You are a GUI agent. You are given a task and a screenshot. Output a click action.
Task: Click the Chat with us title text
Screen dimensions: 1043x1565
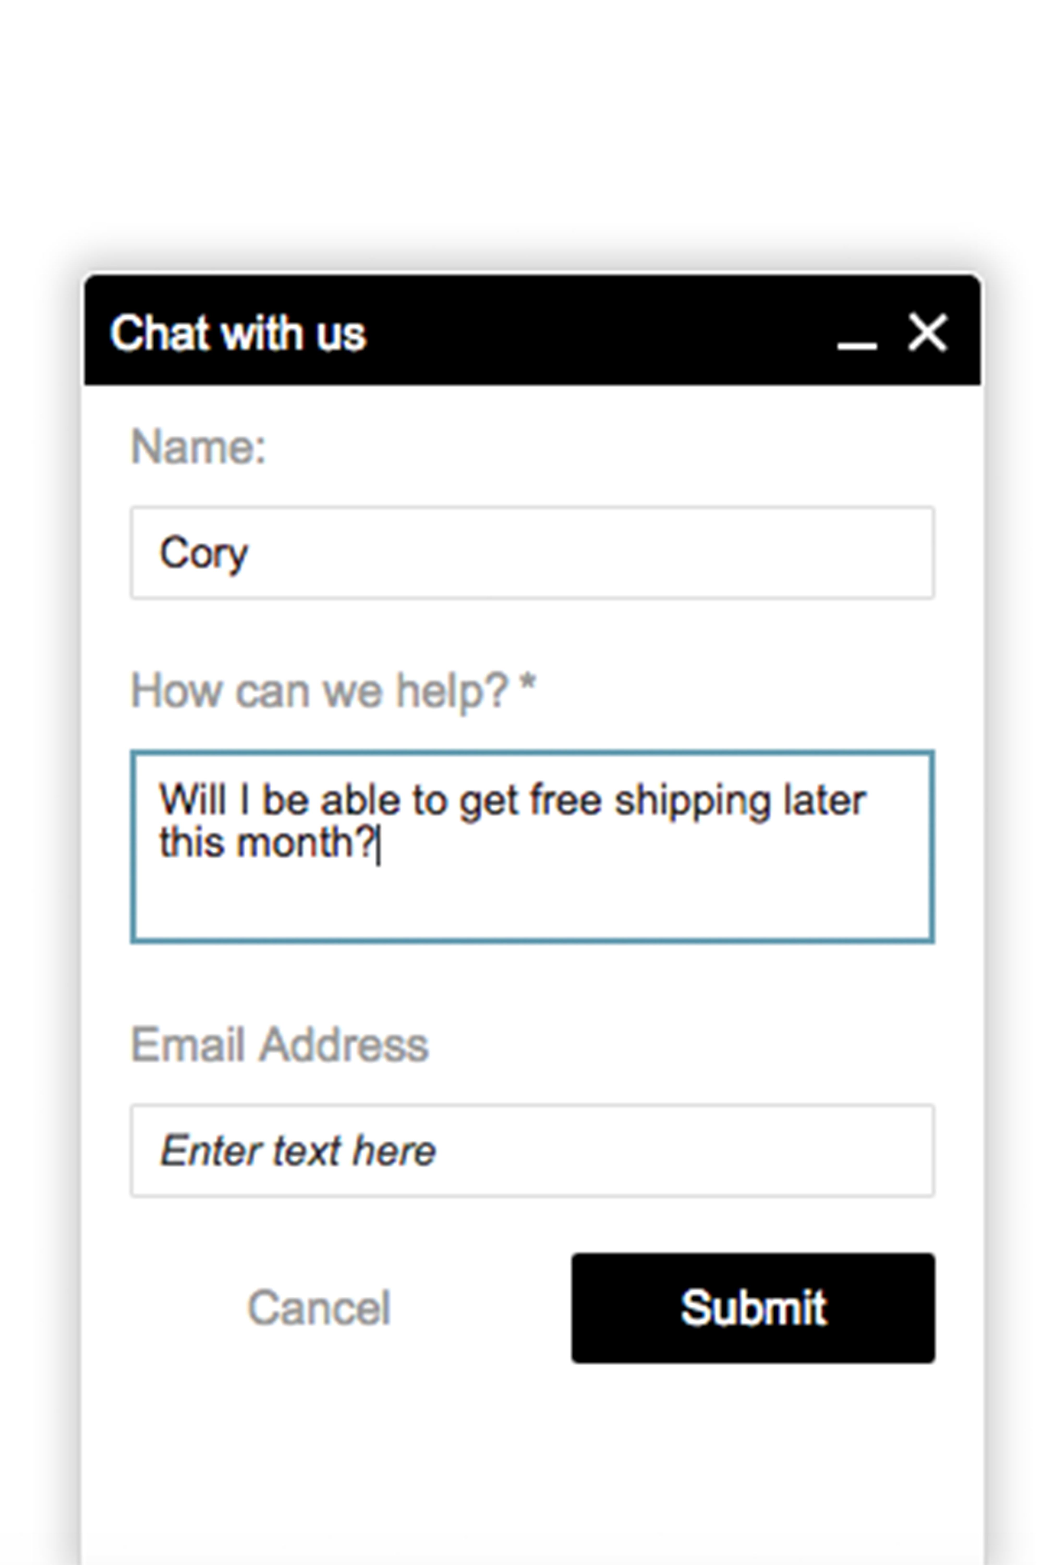pyautogui.click(x=238, y=333)
